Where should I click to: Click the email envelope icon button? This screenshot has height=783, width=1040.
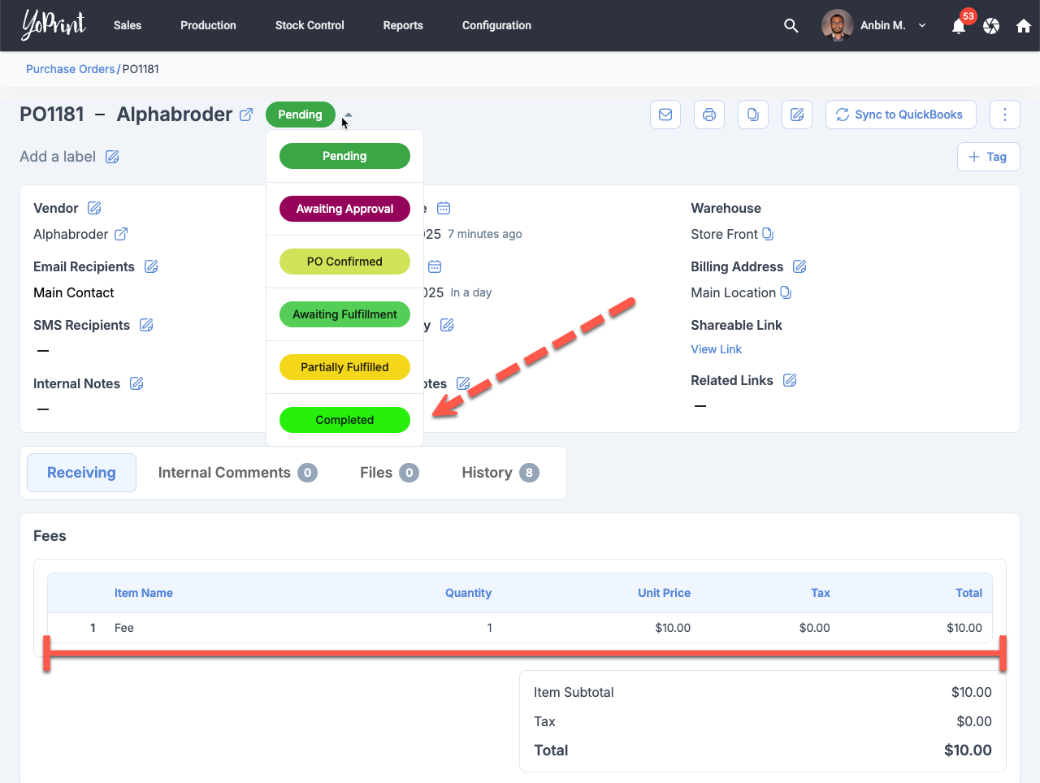coord(665,115)
